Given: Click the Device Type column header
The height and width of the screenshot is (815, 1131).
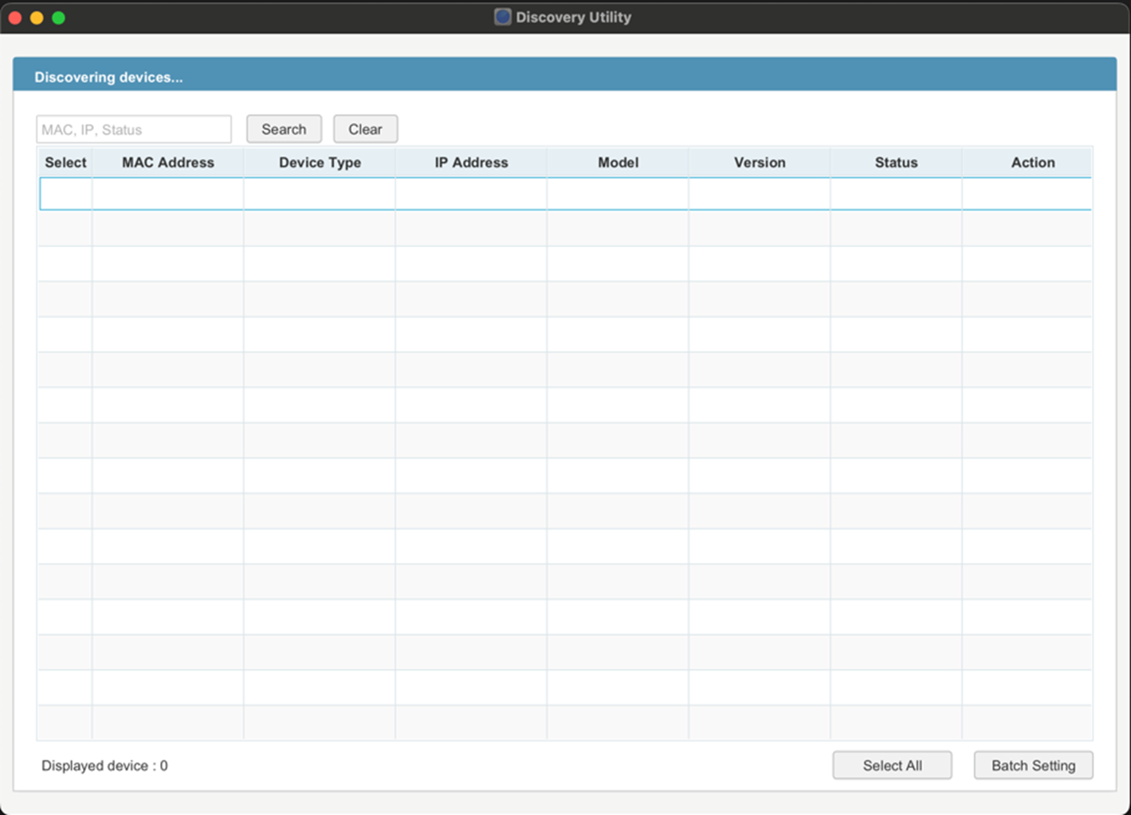Looking at the screenshot, I should click(x=320, y=163).
